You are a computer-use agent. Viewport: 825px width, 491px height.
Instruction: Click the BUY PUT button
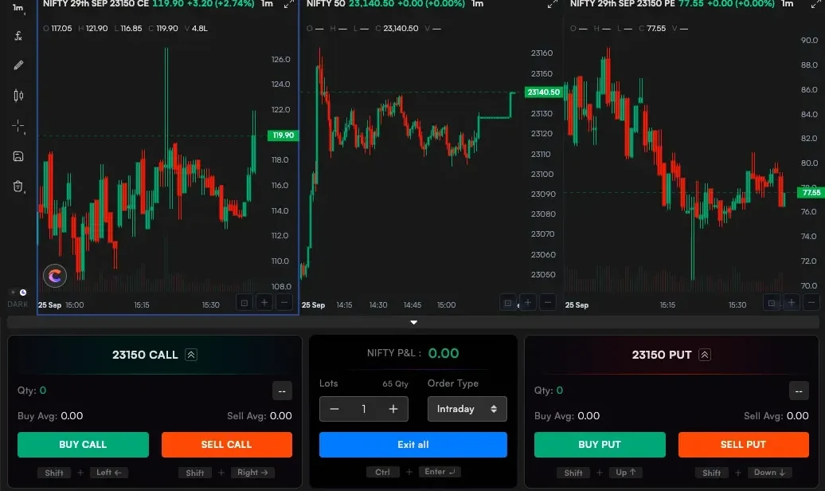point(600,445)
